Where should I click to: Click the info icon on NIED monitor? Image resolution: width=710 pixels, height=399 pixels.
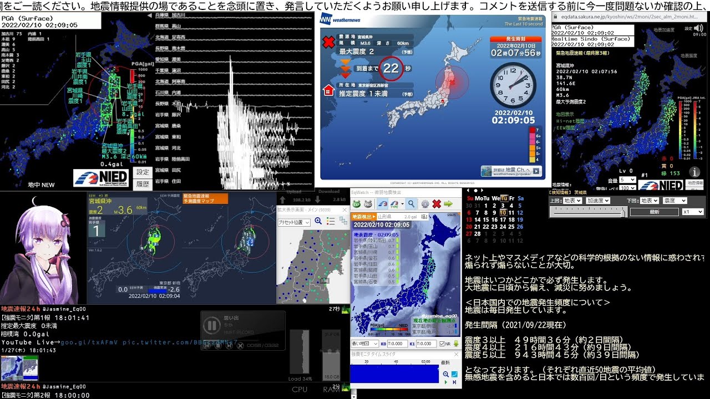pos(694,172)
